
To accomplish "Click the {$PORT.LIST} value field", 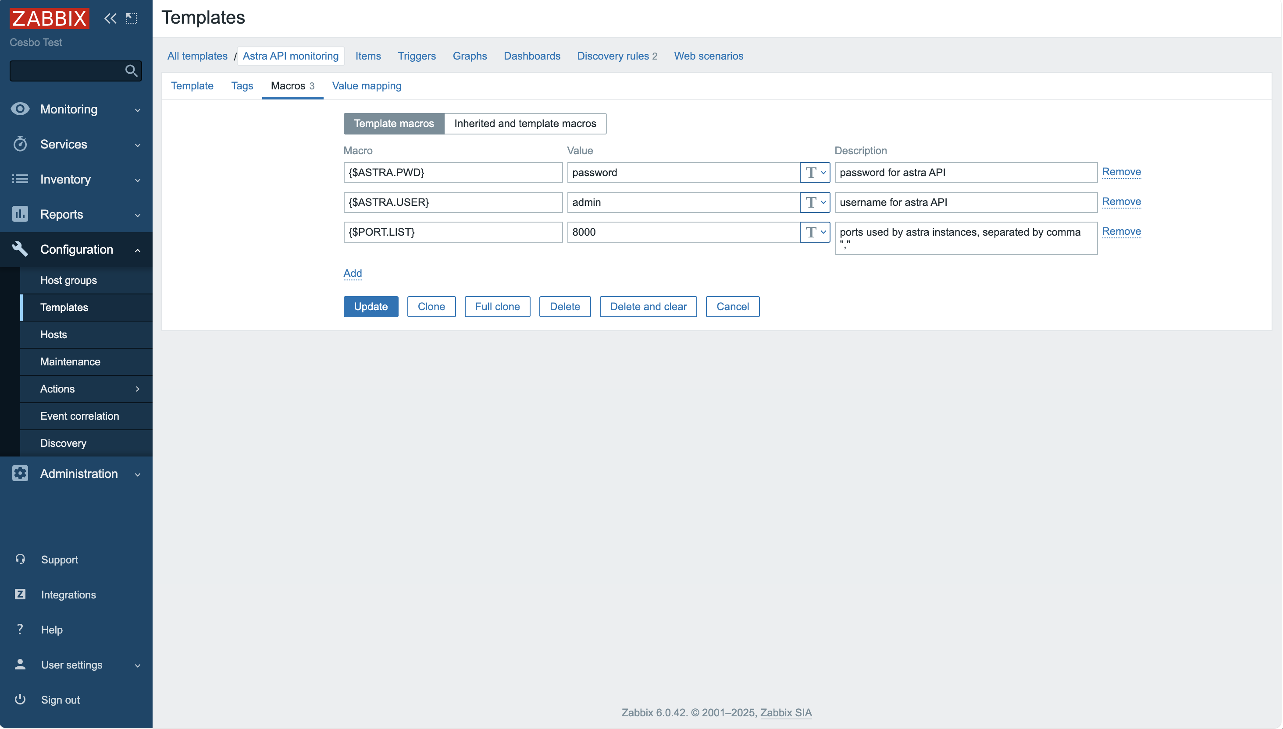I will pyautogui.click(x=681, y=232).
